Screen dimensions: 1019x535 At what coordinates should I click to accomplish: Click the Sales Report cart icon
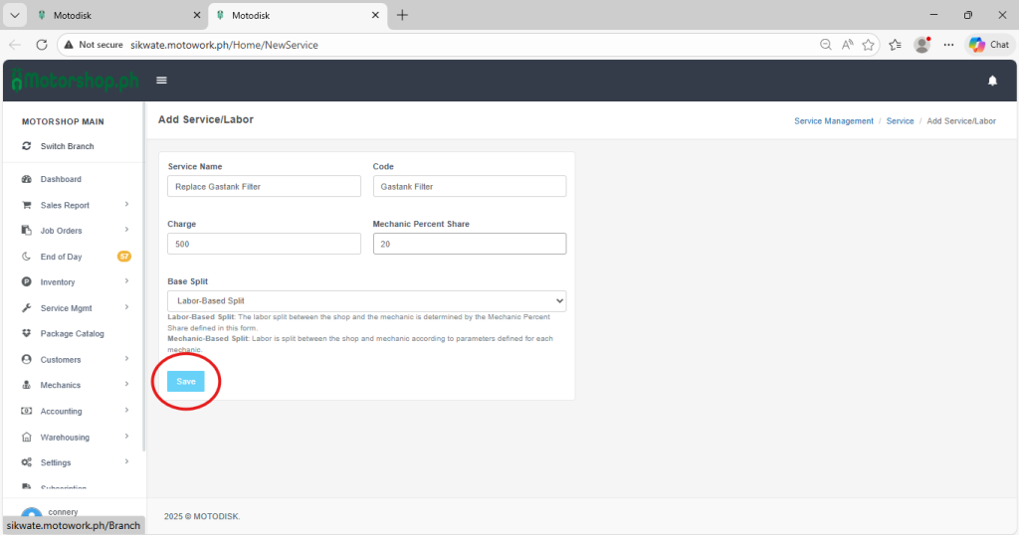click(x=27, y=205)
